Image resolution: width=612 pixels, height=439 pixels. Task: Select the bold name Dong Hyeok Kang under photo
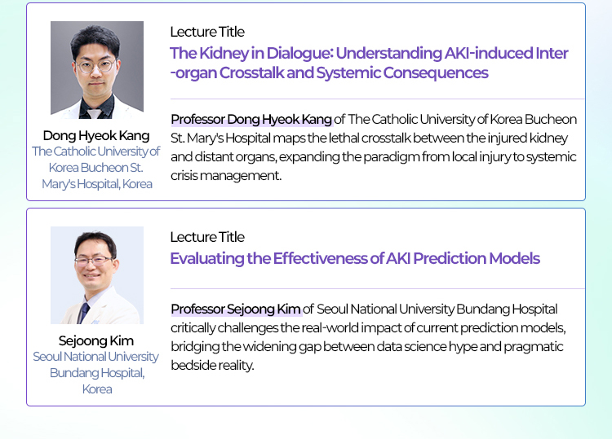96,135
